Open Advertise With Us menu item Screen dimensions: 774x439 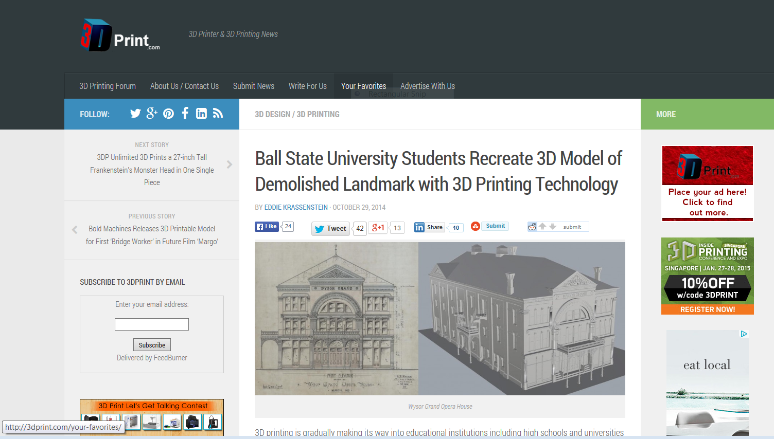[x=428, y=86]
